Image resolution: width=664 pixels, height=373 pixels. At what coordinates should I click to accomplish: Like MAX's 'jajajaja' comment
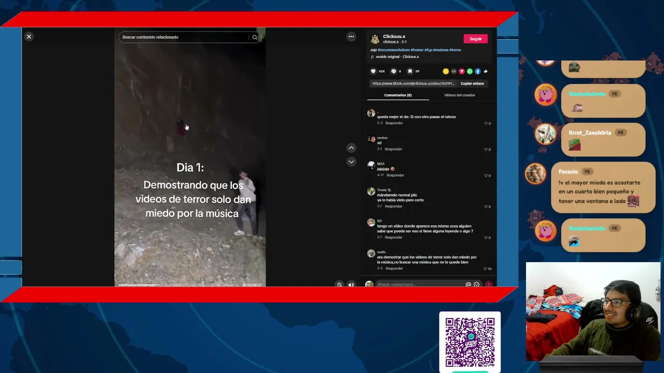click(486, 175)
